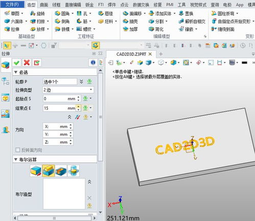Click the 筋 rib tool

pos(82,21)
